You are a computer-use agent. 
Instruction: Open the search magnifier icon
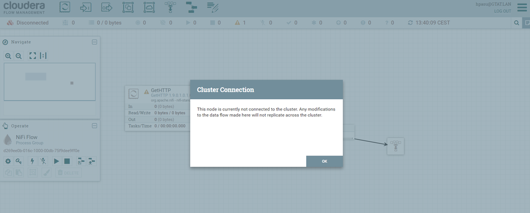[x=517, y=23]
